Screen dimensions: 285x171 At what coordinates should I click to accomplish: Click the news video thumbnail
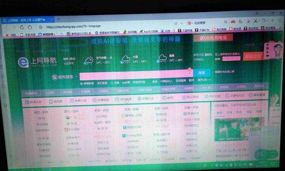click(x=239, y=129)
